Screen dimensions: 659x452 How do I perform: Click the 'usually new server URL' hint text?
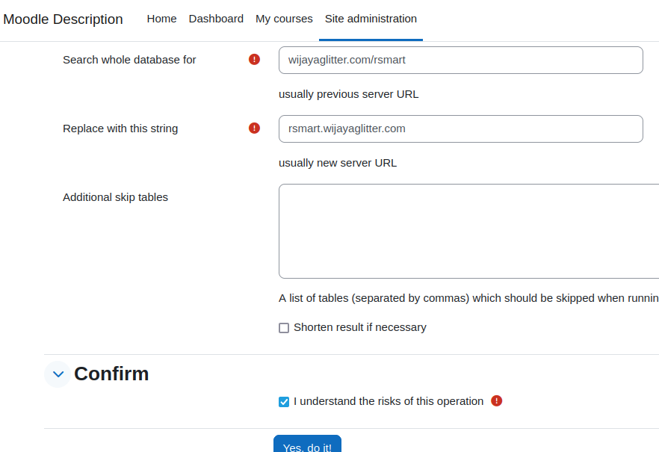point(338,163)
